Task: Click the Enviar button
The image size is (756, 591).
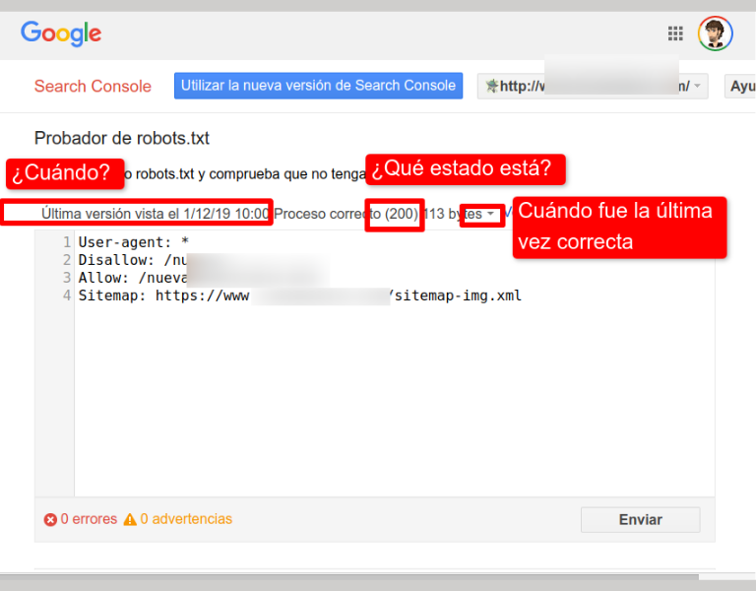Action: 640,520
